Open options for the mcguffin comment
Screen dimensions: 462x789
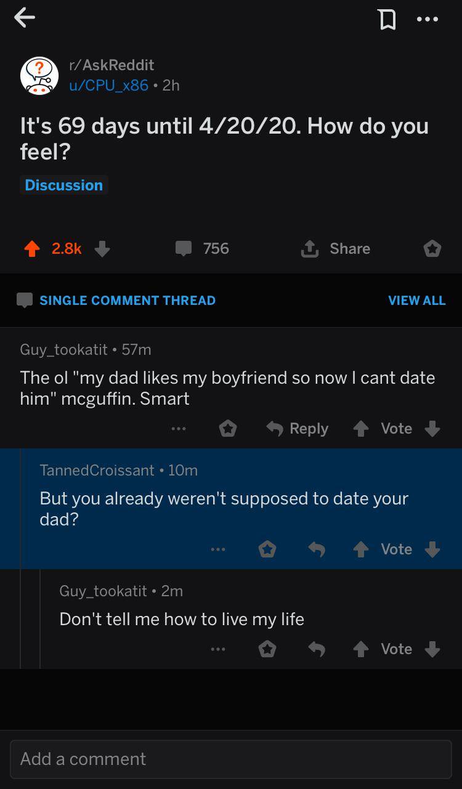[x=179, y=429]
